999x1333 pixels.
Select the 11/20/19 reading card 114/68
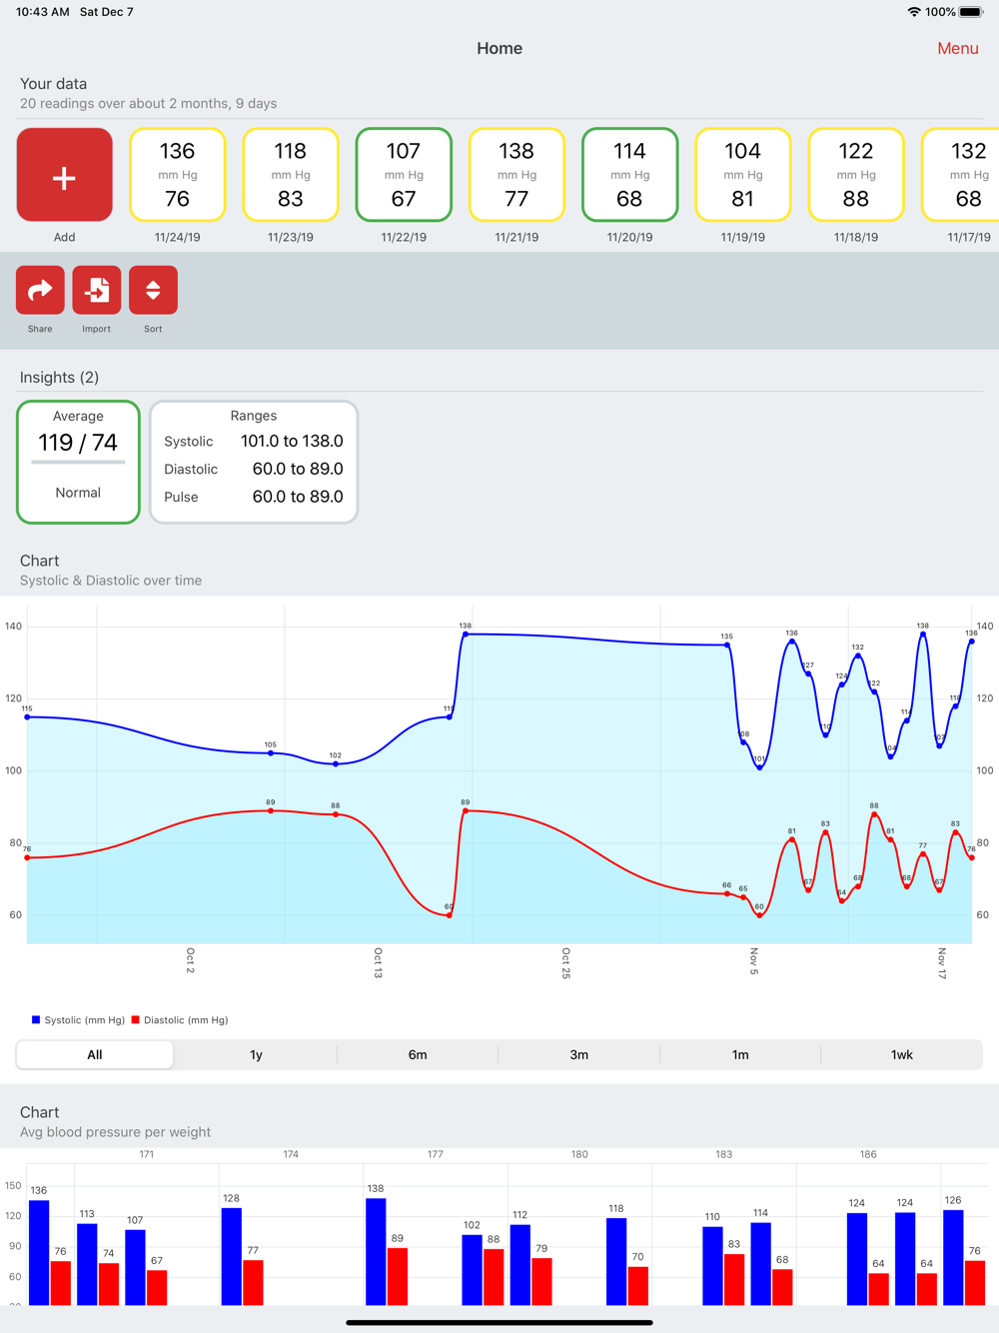tap(629, 175)
